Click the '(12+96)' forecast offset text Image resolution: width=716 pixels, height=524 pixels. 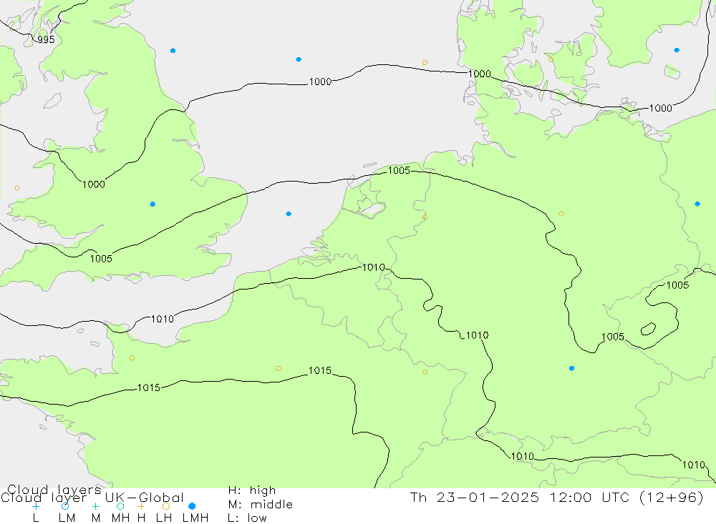[x=672, y=498]
